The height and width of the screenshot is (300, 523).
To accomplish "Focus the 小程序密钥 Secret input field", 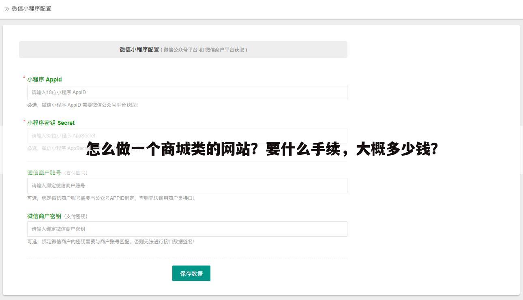I will [187, 136].
